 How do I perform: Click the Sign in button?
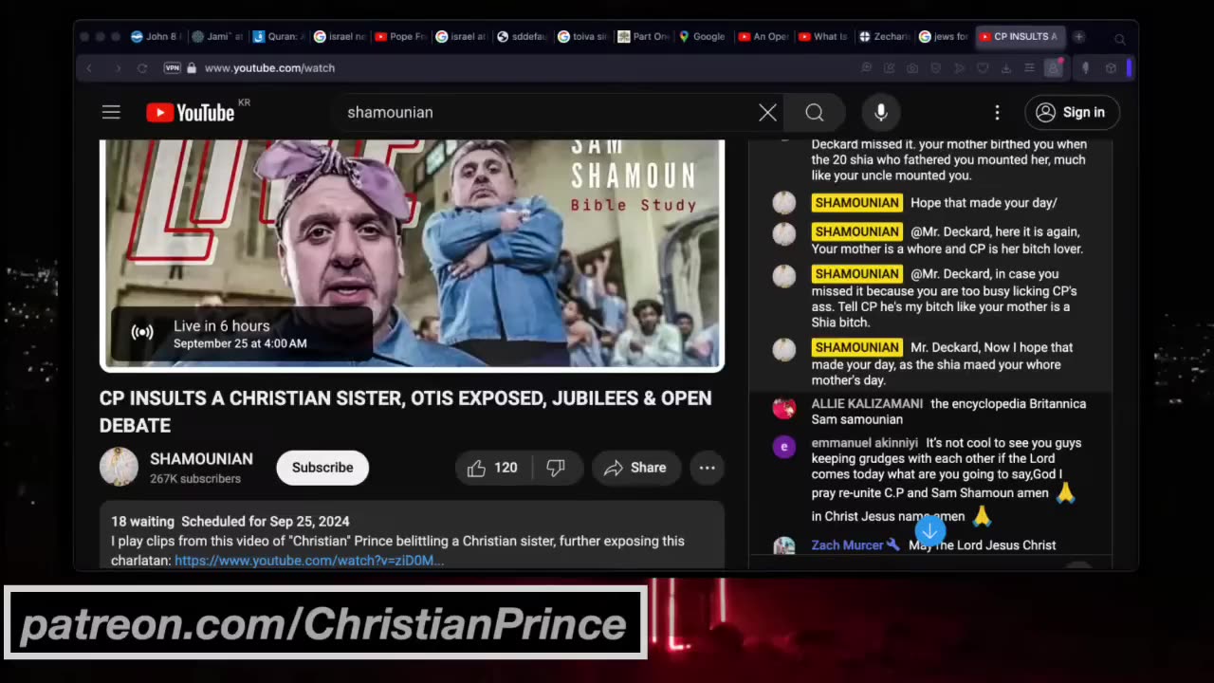click(x=1073, y=112)
